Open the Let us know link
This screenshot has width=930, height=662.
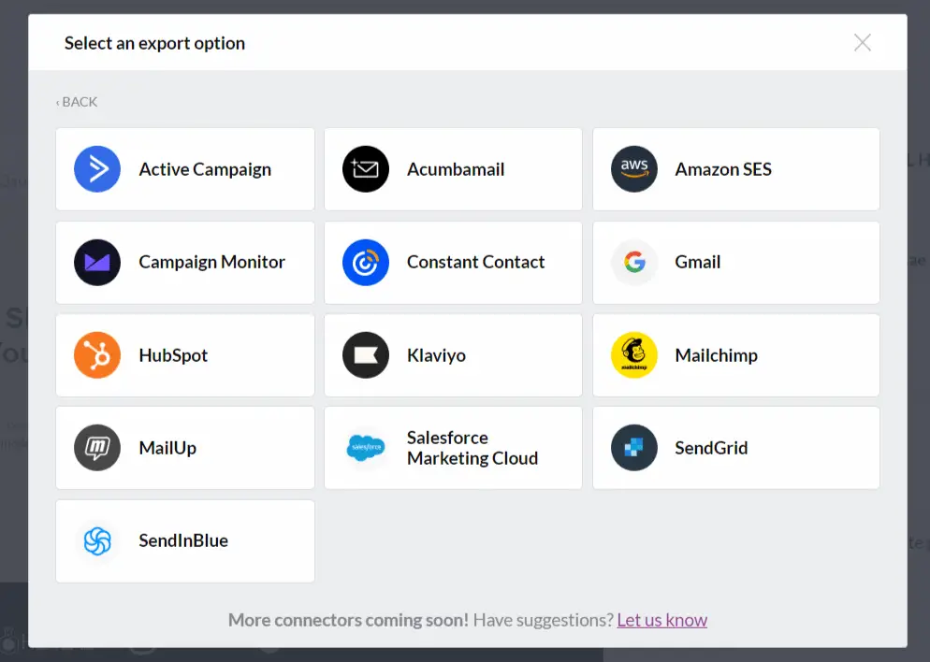click(x=661, y=620)
